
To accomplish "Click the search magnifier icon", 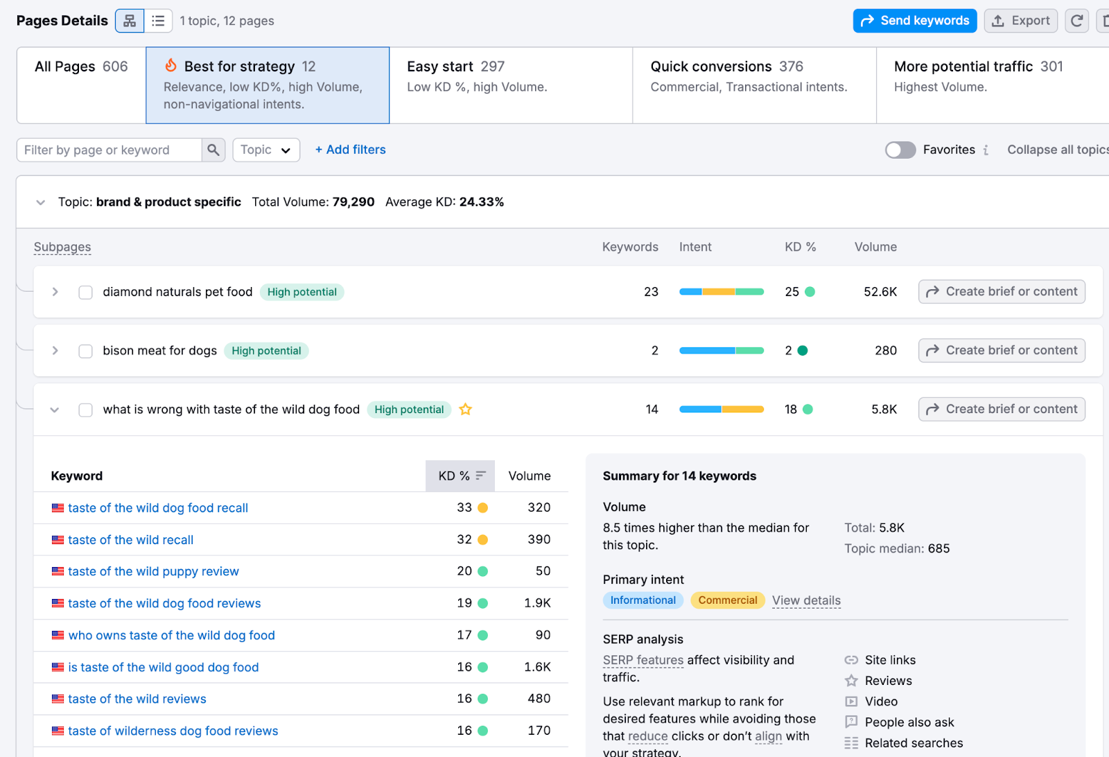I will 213,150.
